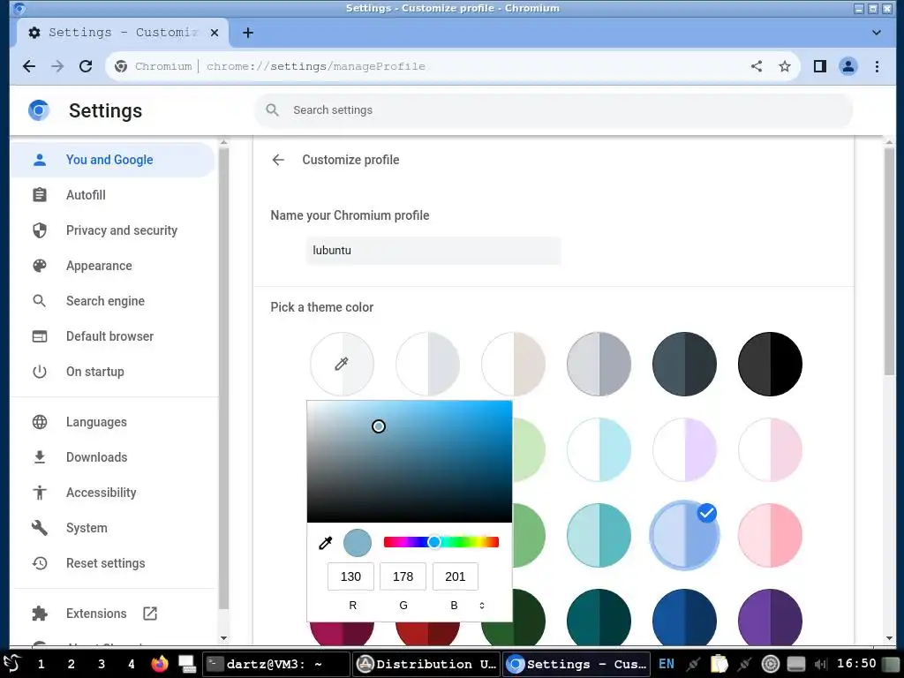This screenshot has width=904, height=678.
Task: Click the settings sidebar scrollbar down arrow
Action: pos(223,638)
